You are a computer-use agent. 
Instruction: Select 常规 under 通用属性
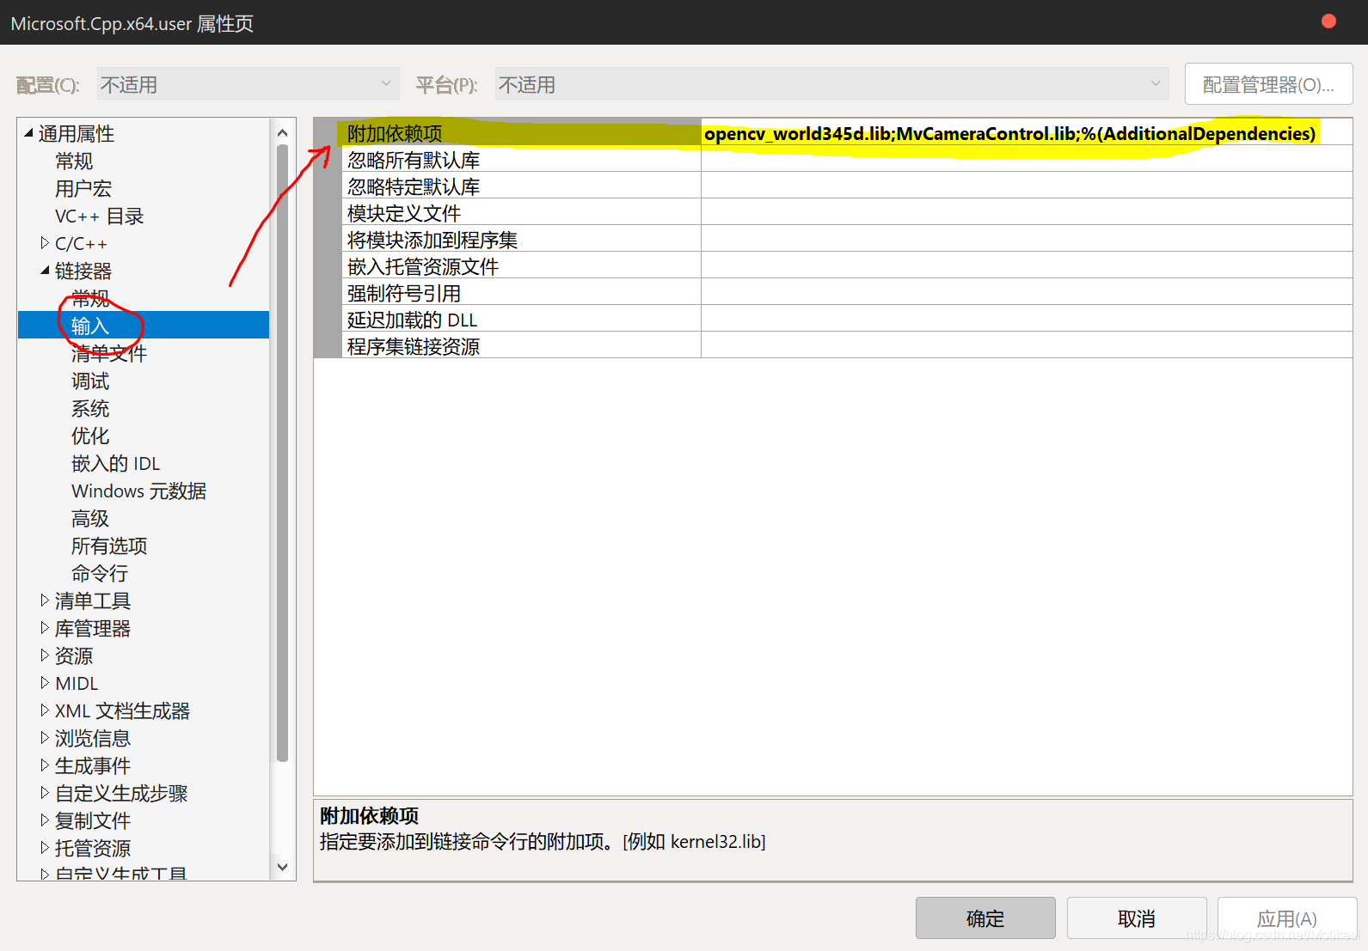74,162
